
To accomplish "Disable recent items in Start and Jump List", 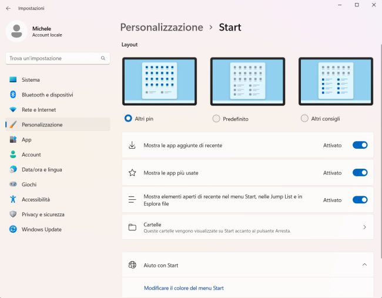I will 360,200.
